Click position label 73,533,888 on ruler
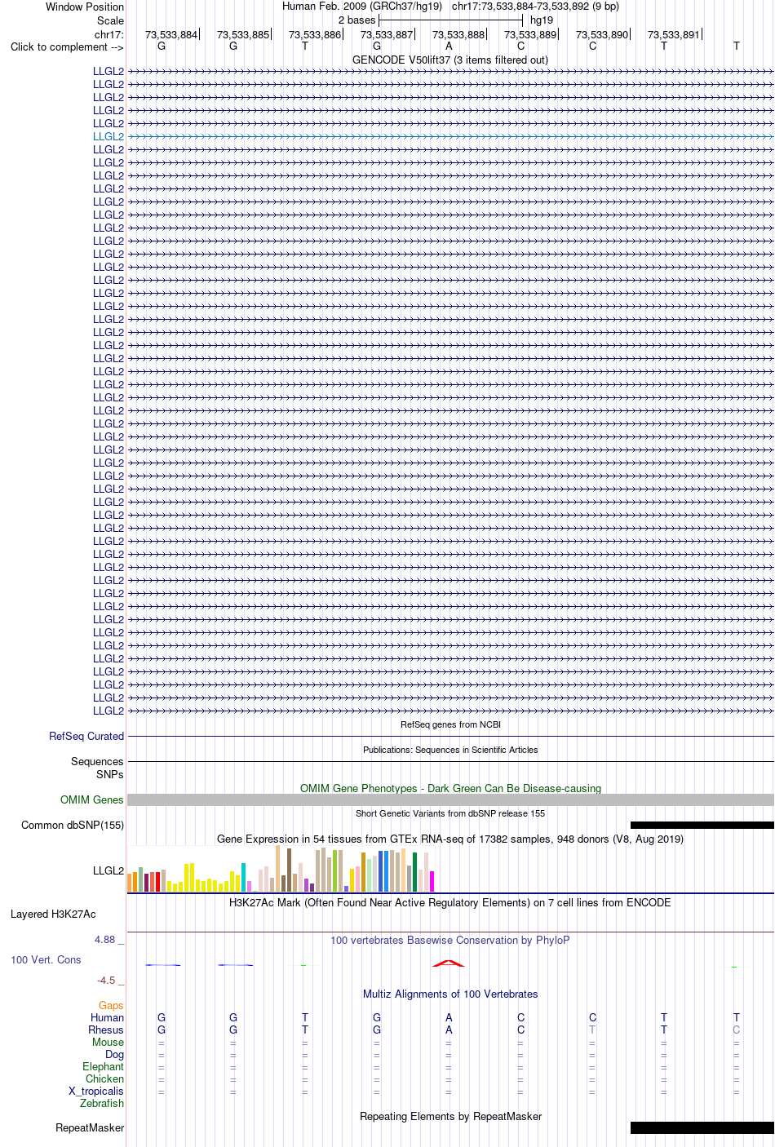Screen dimensions: 775x1147 (458, 35)
